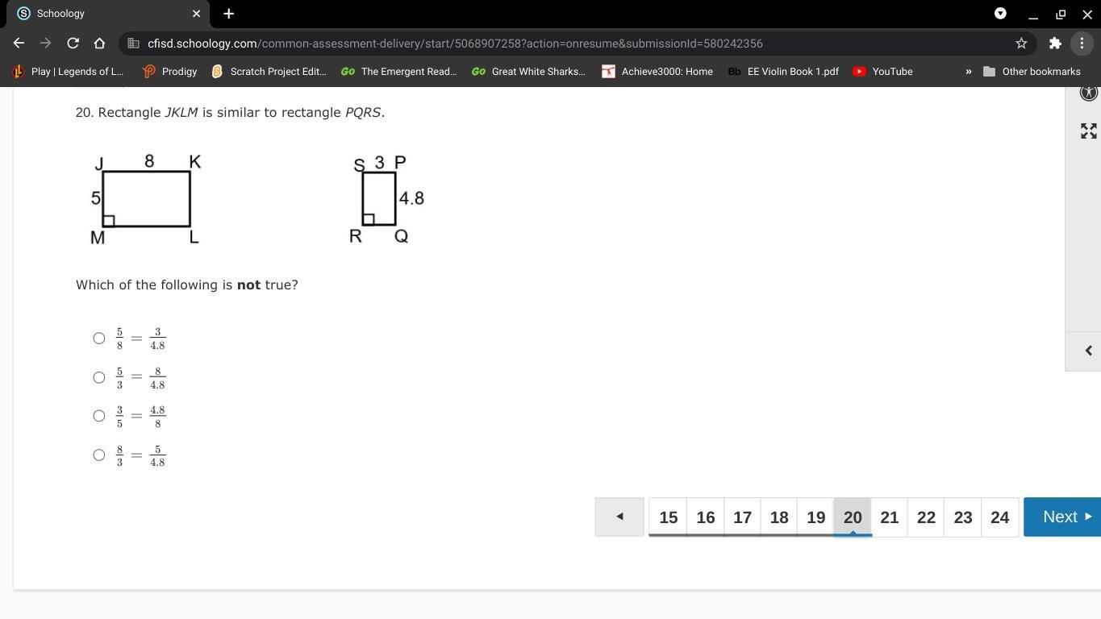Close the Schoology tab
The width and height of the screenshot is (1101, 619).
[x=196, y=14]
